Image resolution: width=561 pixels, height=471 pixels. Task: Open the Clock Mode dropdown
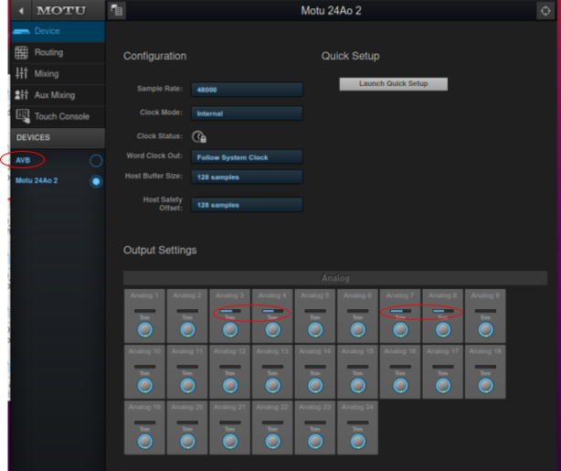pos(247,113)
